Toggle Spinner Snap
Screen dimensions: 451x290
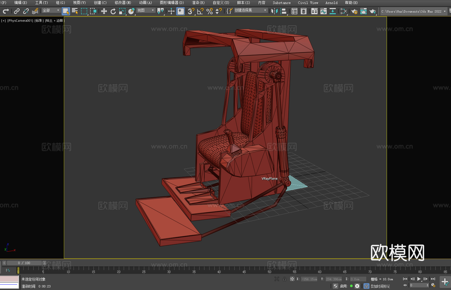tap(219, 11)
